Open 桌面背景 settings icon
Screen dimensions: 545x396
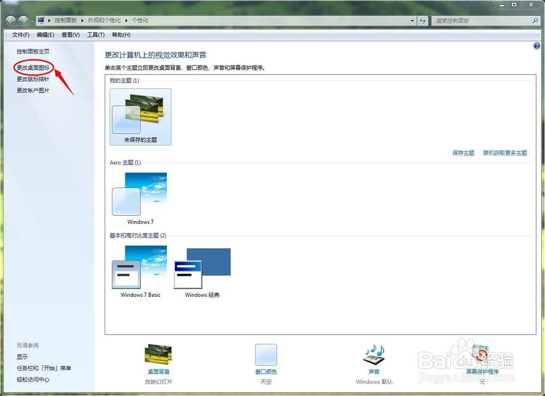(x=159, y=355)
